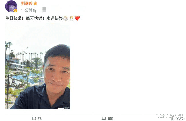Open comments via the speech bubble icon
186x121 pixels.
[104, 118]
